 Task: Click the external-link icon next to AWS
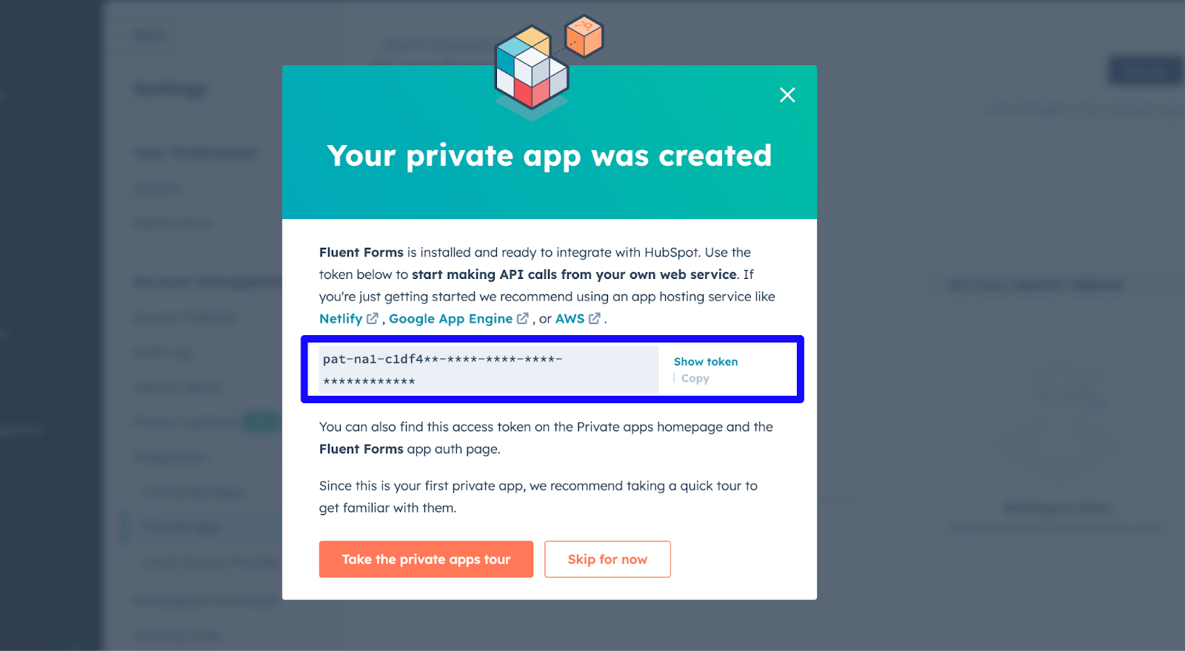tap(595, 318)
